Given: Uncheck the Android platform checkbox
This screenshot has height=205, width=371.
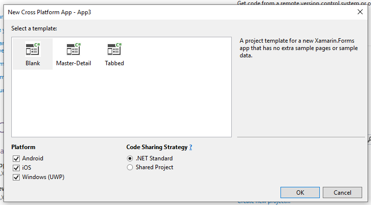Looking at the screenshot, I should (x=16, y=158).
